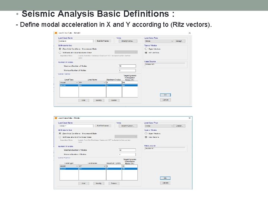
Task: Open disabled nonlinear case dropdown in Modal-Y dialog
Action: (126, 136)
